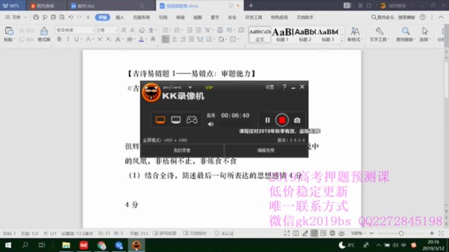Toggle underline formatting

76,39
